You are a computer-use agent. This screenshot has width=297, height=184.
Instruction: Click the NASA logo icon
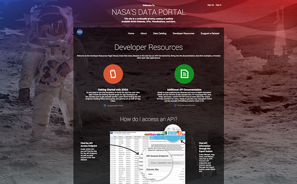pyautogui.click(x=80, y=32)
